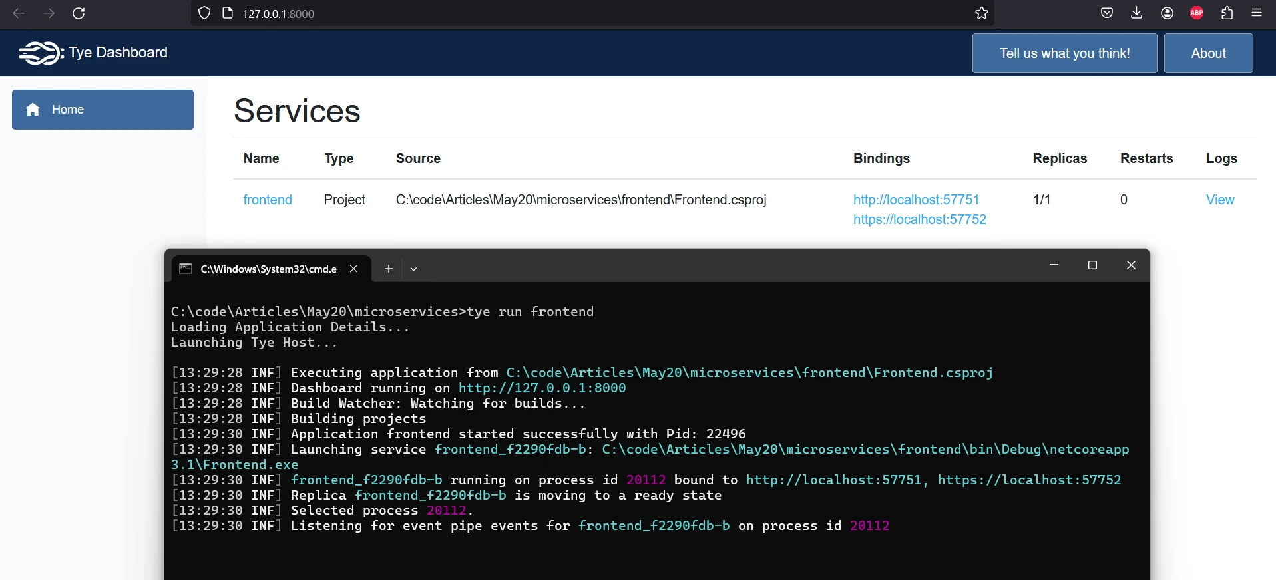The image size is (1276, 580).
Task: Click the Tell us what you think! button
Action: coord(1064,53)
